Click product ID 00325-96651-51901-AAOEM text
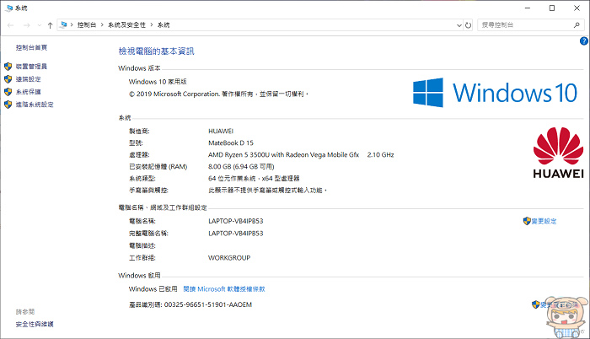The height and width of the screenshot is (339, 590). coord(208,304)
